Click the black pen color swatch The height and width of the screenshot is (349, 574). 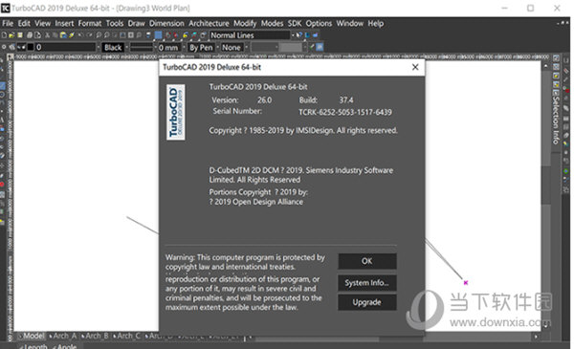[31, 47]
